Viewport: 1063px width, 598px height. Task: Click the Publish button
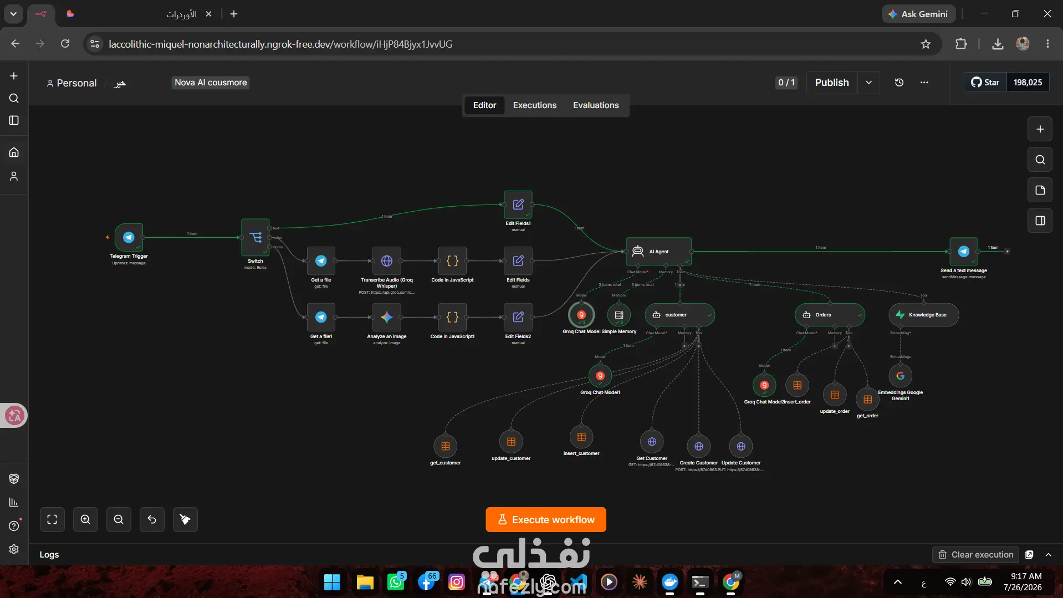[x=832, y=83]
